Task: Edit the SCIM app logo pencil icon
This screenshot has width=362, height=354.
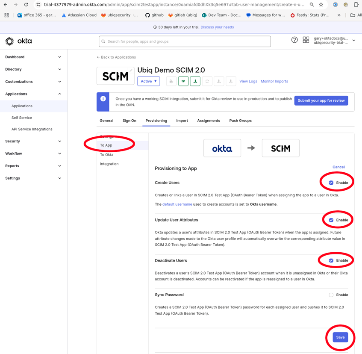Action: (x=131, y=70)
